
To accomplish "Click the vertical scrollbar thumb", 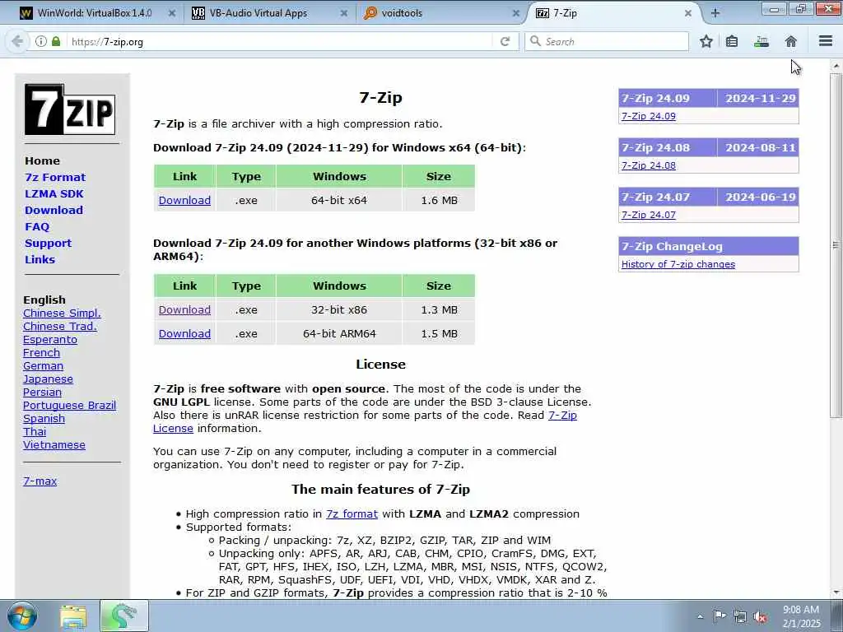I will pos(836,244).
